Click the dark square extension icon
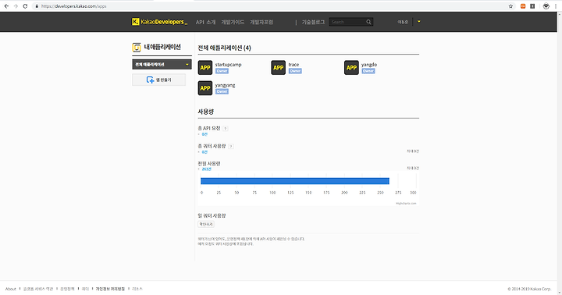Screen dimensions: 562x295 coord(532,6)
